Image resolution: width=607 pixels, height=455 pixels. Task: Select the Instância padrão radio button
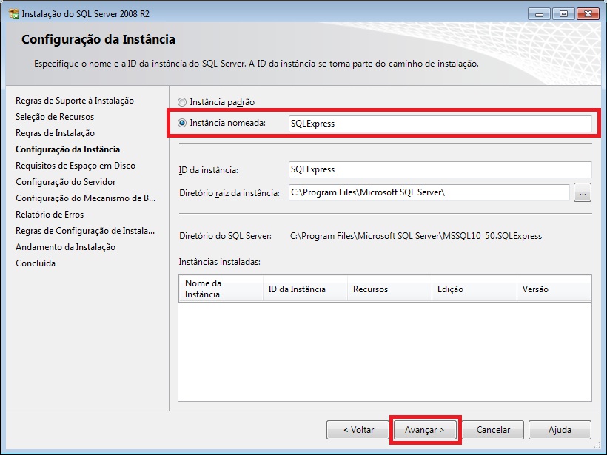182,102
